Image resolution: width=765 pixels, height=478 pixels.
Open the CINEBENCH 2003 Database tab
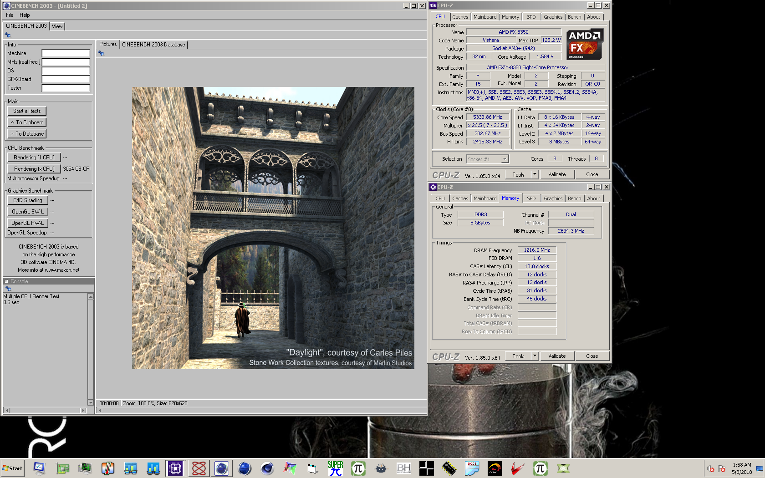coord(153,45)
